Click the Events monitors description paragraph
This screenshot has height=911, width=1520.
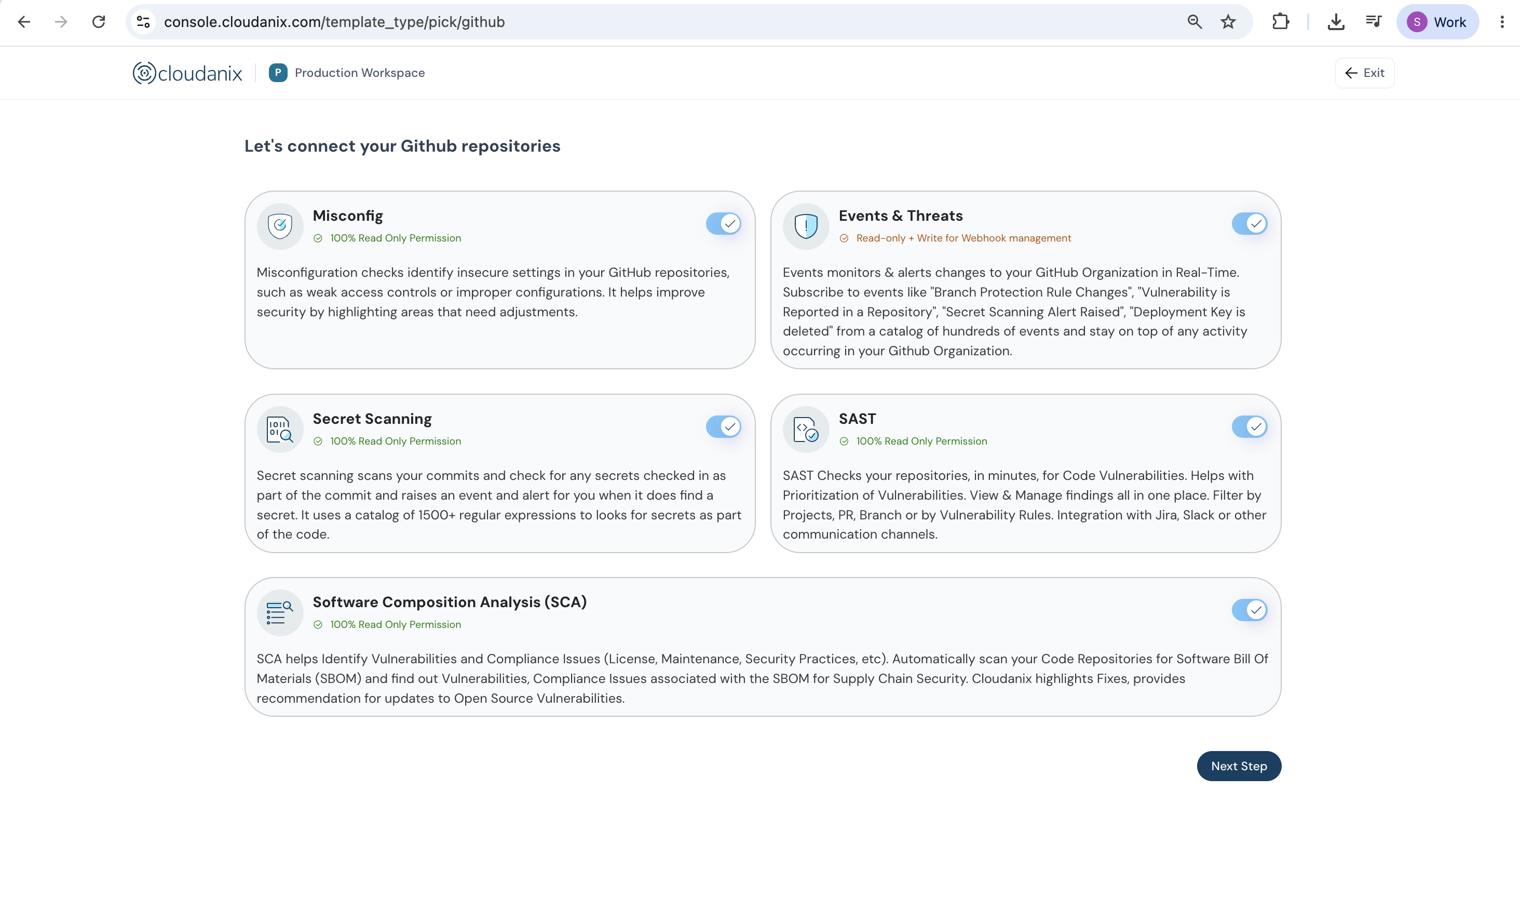(1015, 312)
